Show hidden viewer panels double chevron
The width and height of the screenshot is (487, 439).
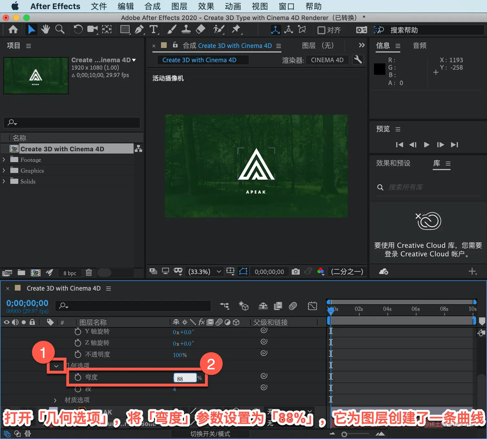pos(362,45)
